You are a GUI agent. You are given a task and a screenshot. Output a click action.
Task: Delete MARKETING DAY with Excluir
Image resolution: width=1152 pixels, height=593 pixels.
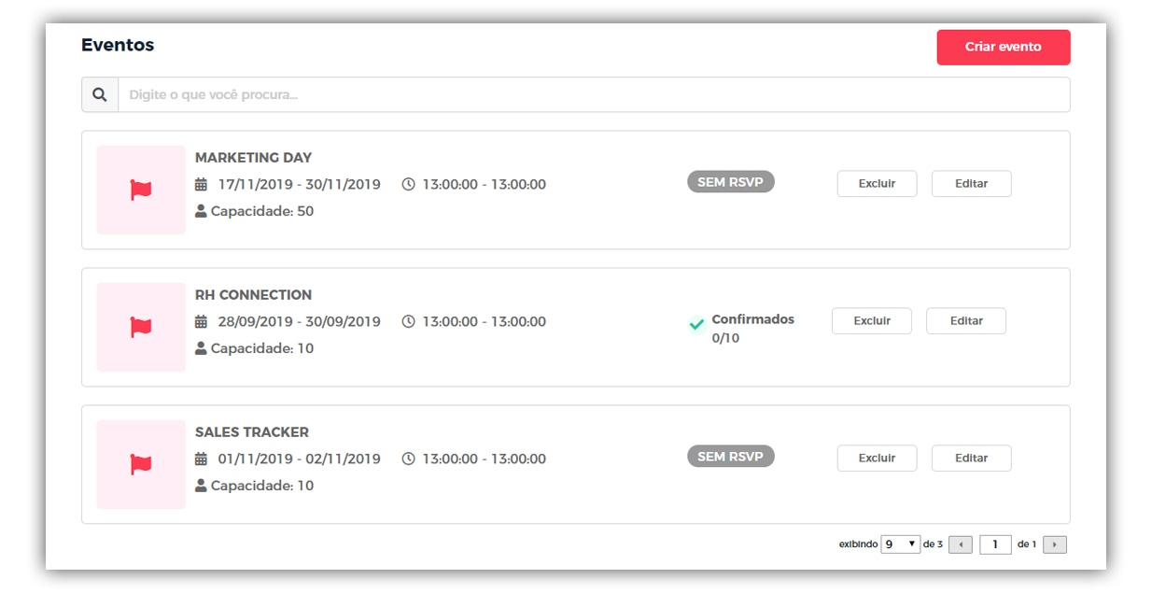pyautogui.click(x=877, y=184)
